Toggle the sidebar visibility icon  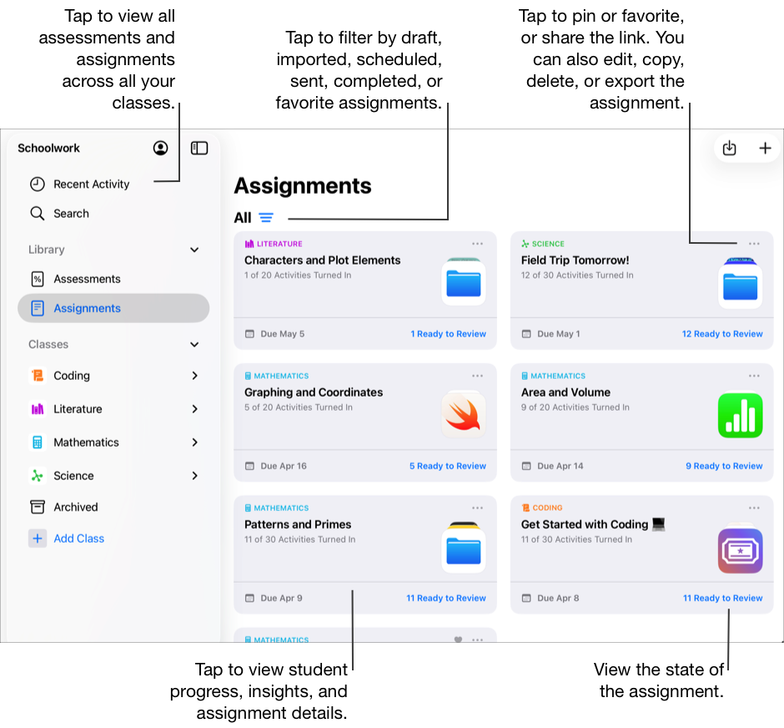click(199, 148)
